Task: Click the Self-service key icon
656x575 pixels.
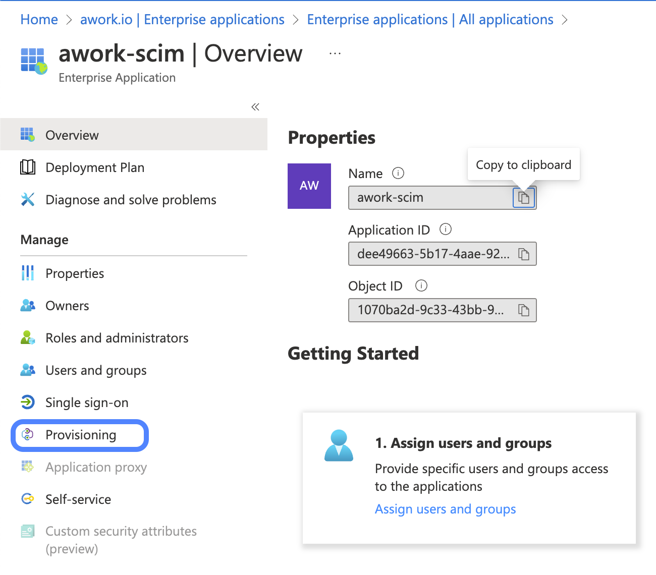Action: (28, 499)
